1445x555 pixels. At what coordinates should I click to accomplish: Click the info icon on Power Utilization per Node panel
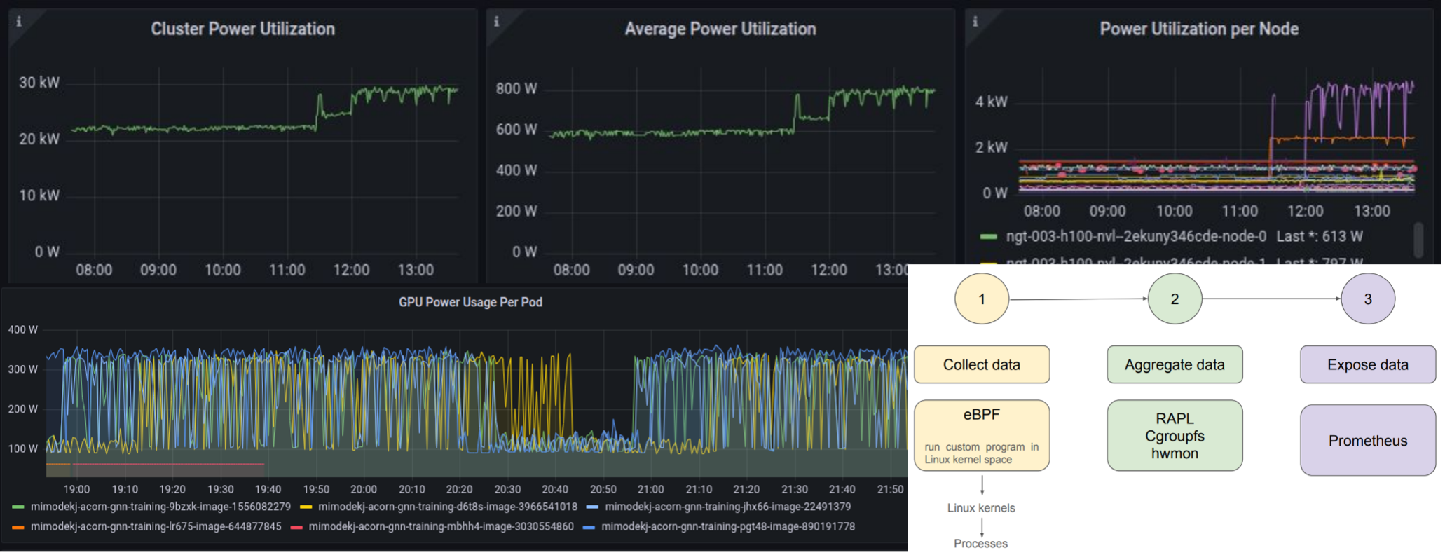975,22
